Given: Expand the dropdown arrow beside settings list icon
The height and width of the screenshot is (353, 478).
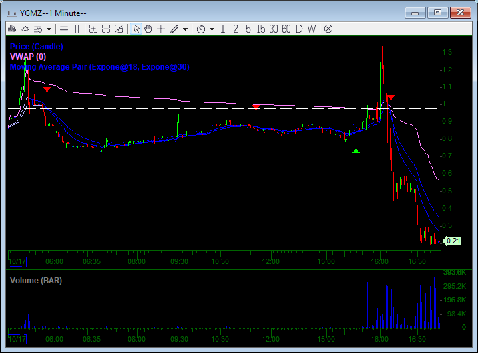Looking at the screenshot, I should tap(49, 29).
